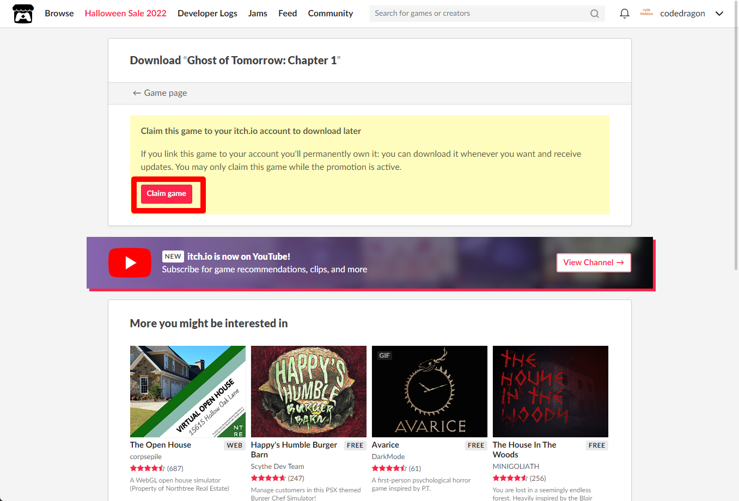Image resolution: width=739 pixels, height=501 pixels.
Task: Click the View Channel button
Action: click(x=594, y=262)
